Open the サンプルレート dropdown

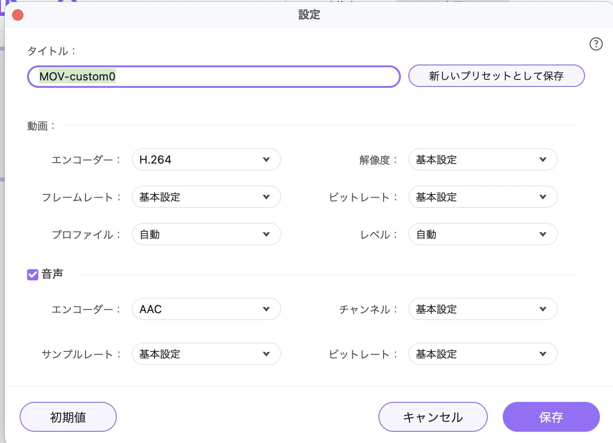(x=207, y=354)
